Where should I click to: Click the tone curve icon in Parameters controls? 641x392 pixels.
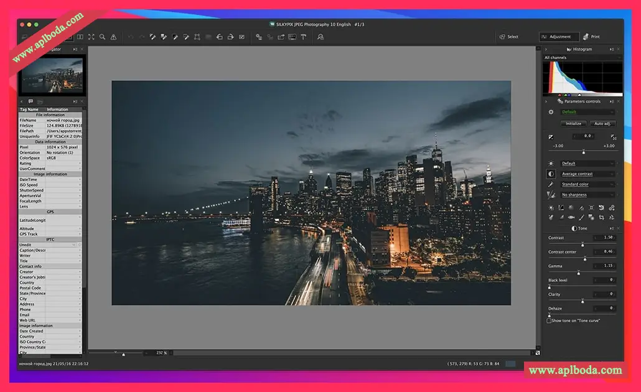coord(561,208)
